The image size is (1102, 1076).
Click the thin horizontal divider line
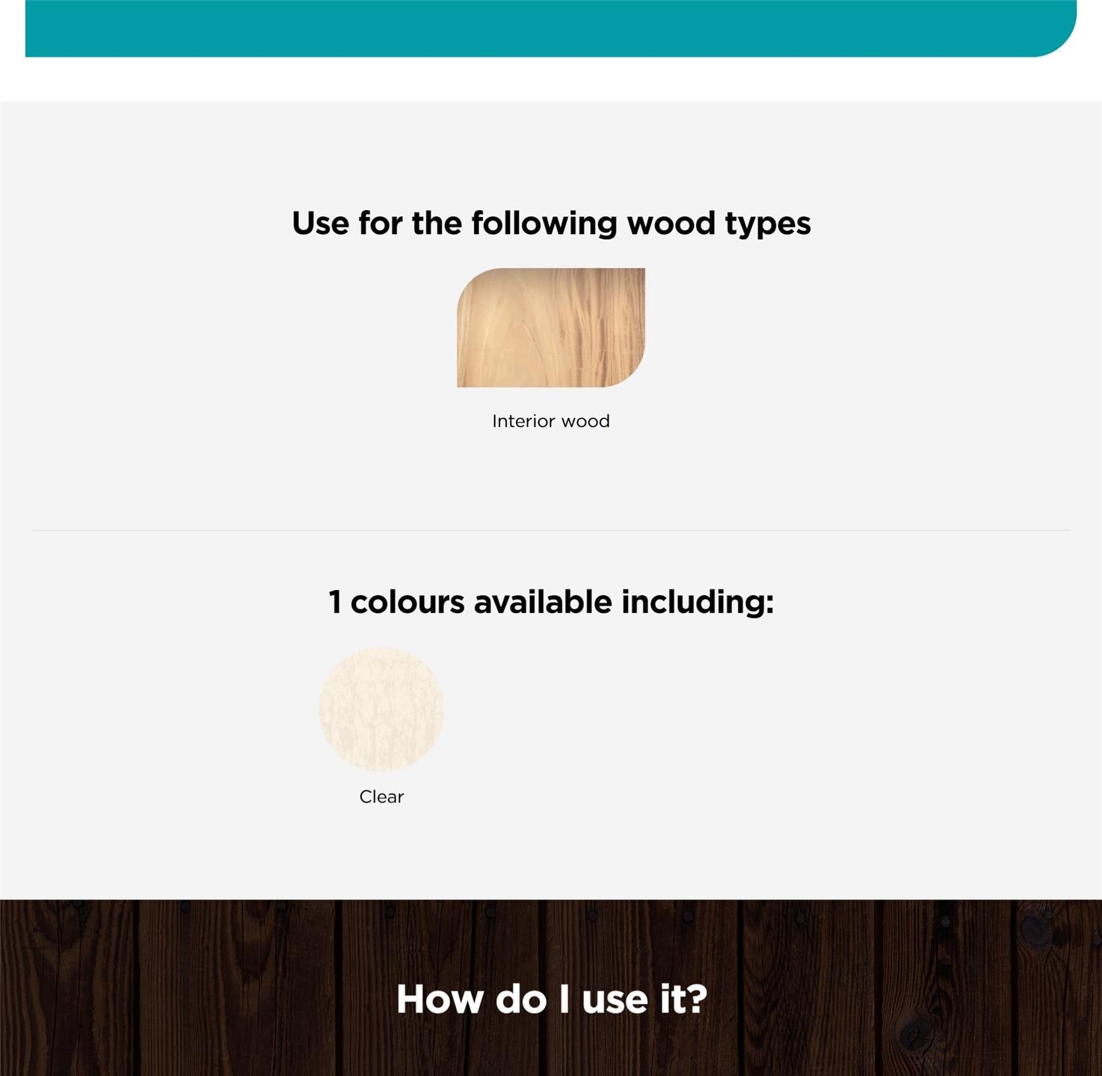(x=551, y=530)
